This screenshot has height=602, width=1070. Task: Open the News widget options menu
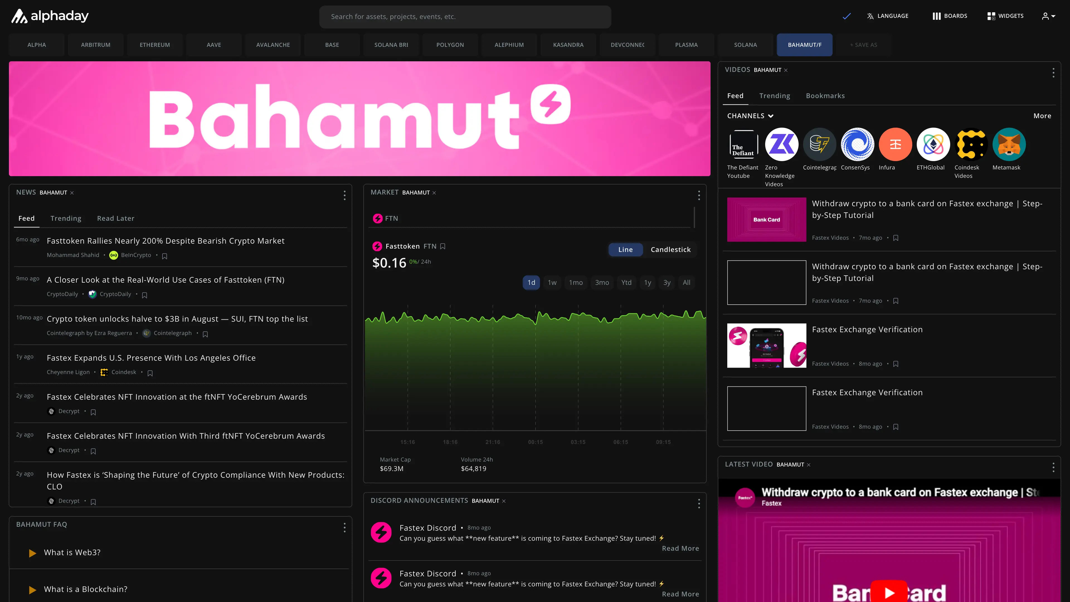coord(344,196)
